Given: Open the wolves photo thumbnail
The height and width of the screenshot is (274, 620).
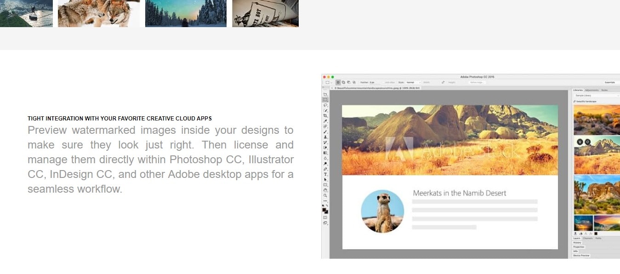Looking at the screenshot, I should 99,13.
